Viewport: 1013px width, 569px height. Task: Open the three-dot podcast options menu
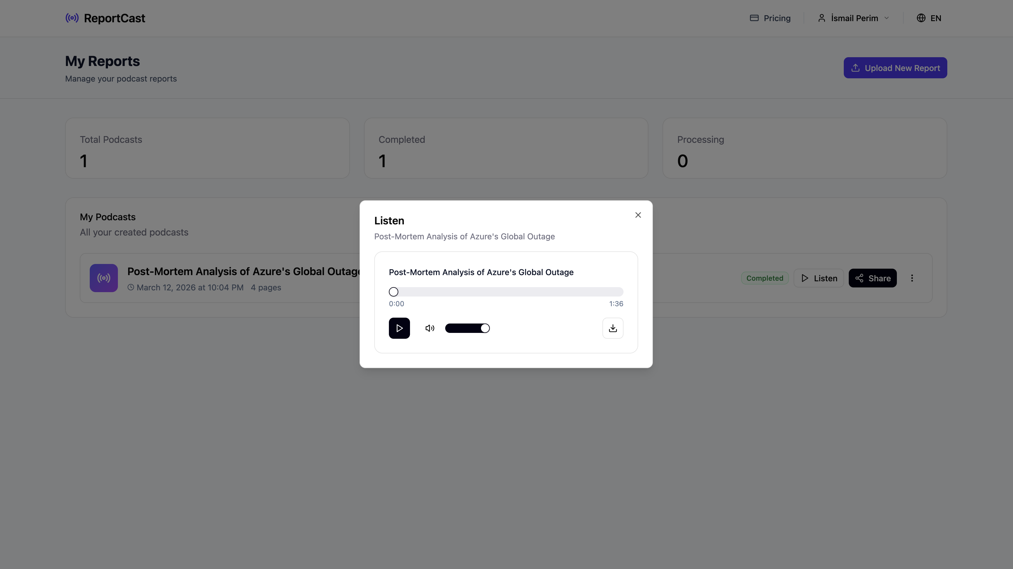pos(912,278)
